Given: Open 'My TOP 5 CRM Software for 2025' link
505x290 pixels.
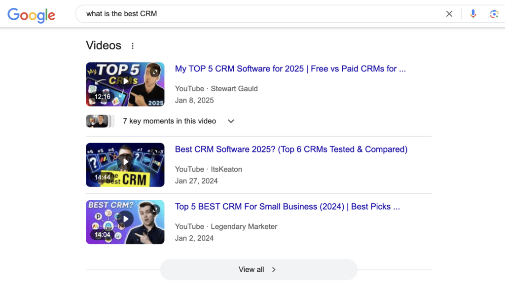Looking at the screenshot, I should point(290,69).
